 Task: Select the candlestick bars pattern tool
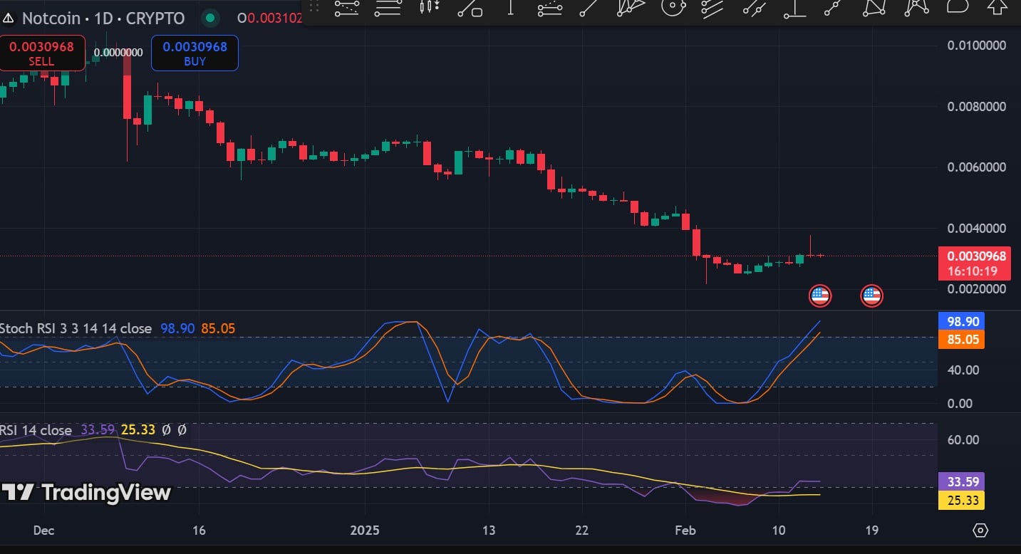pyautogui.click(x=430, y=7)
